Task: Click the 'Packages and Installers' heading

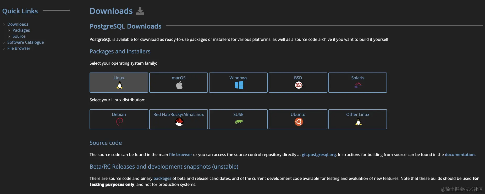Action: point(120,51)
